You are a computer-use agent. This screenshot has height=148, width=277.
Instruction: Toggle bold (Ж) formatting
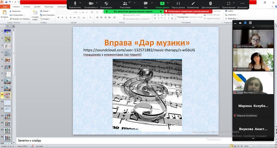coord(59,18)
